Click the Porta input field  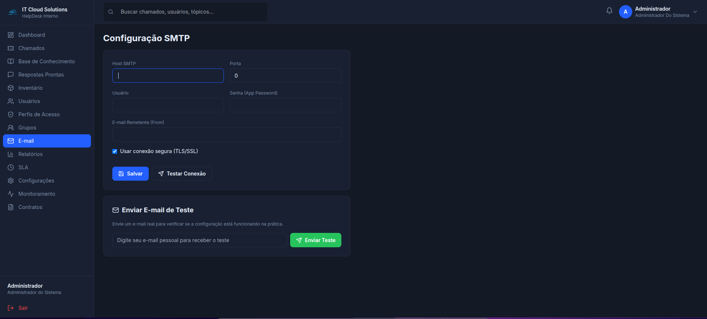tap(285, 75)
